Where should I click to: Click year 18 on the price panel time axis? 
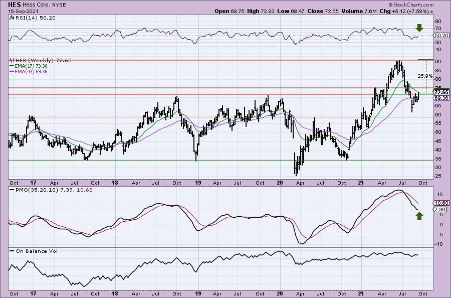(x=115, y=183)
